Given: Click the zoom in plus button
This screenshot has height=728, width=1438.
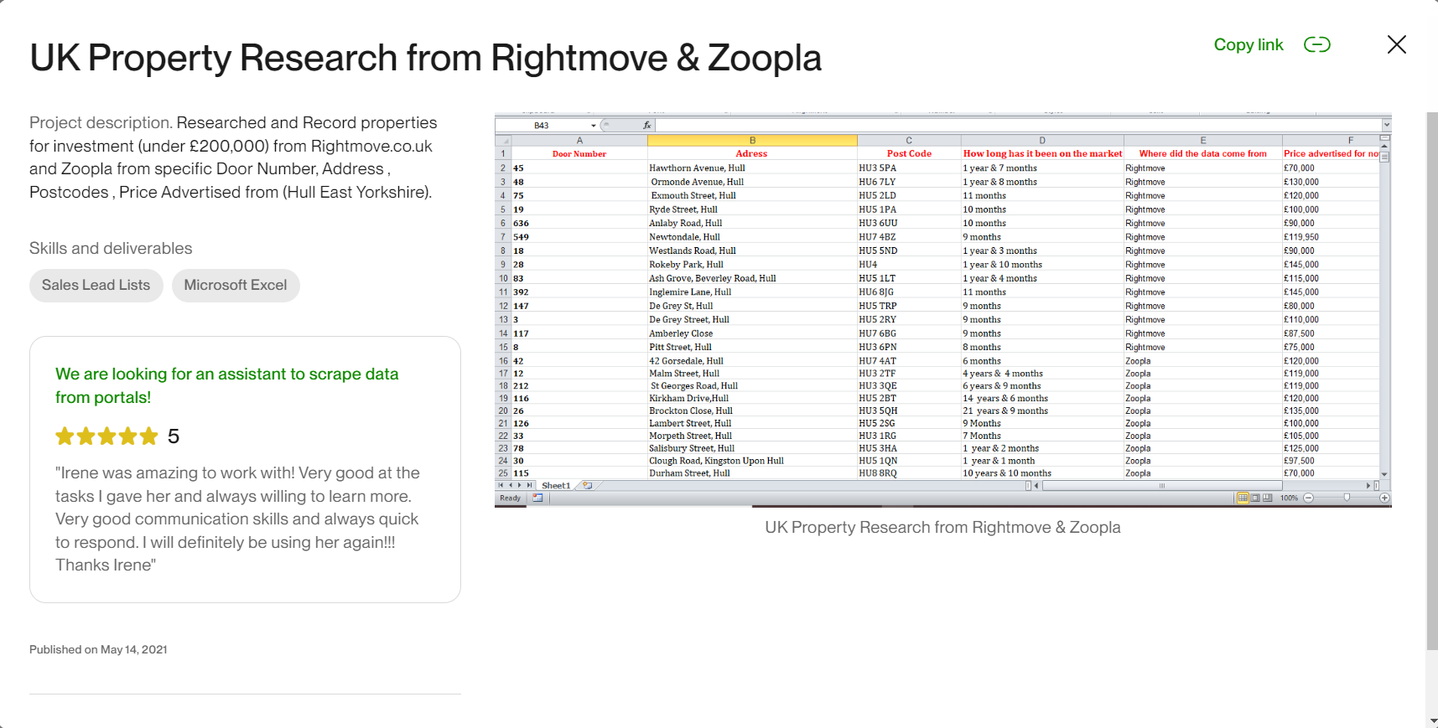Looking at the screenshot, I should click(1384, 498).
